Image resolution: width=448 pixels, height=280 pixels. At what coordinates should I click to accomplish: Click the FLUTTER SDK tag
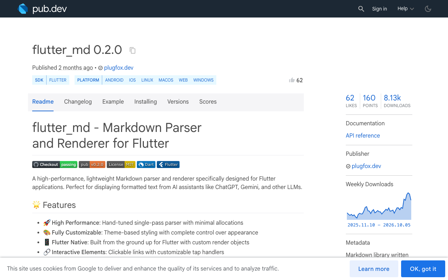coord(58,80)
